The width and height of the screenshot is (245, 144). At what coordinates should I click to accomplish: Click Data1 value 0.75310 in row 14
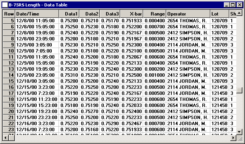[69, 75]
